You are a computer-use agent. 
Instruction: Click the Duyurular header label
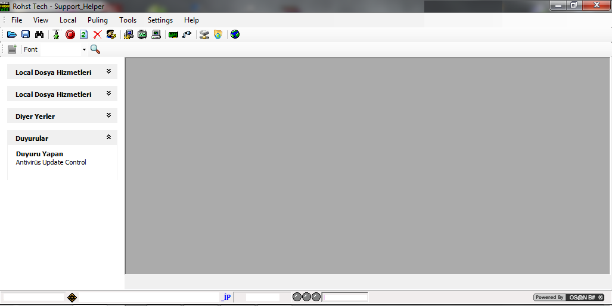pos(32,138)
